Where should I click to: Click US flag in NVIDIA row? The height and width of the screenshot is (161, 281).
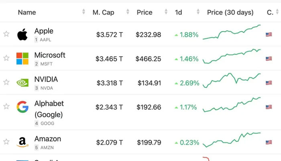click(269, 83)
